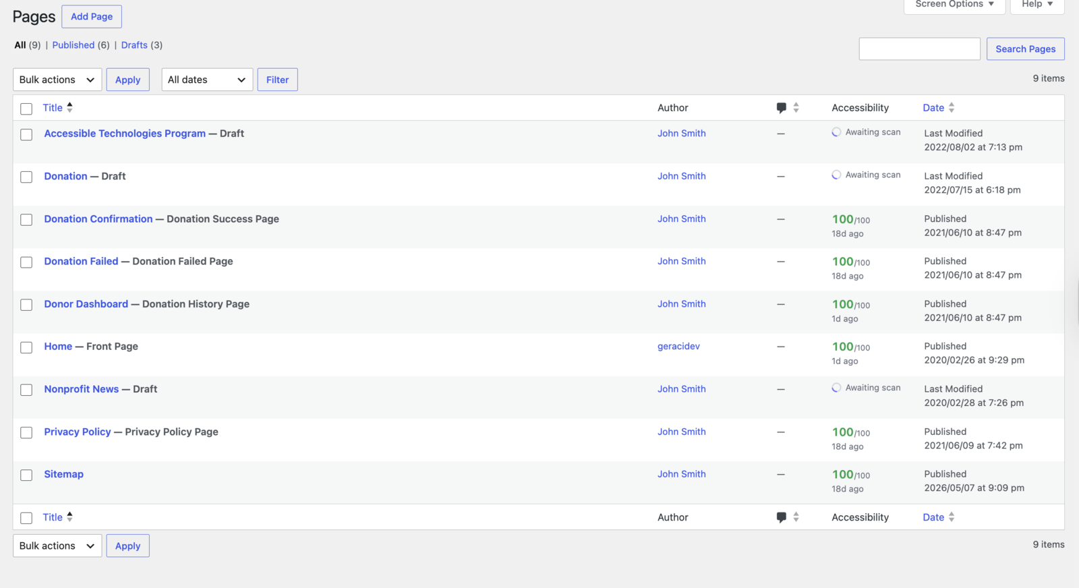Focus the Search Pages input field
This screenshot has height=588, width=1079.
pos(919,49)
